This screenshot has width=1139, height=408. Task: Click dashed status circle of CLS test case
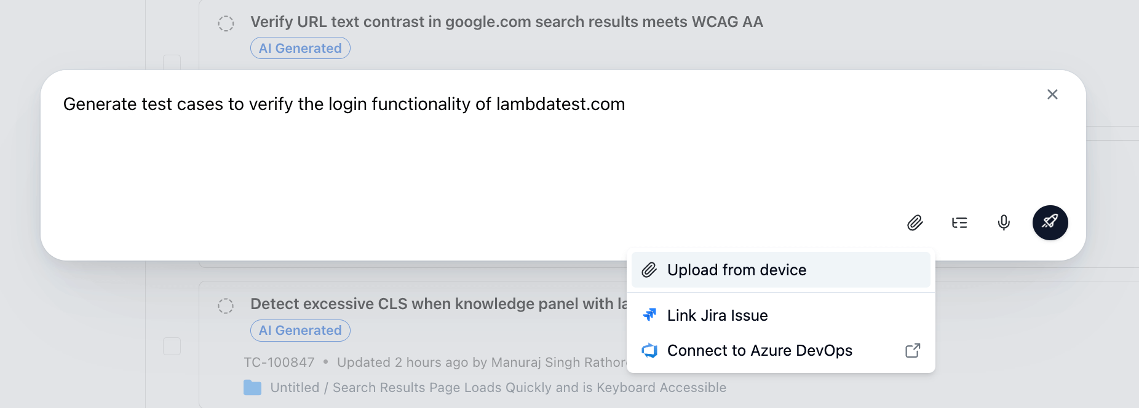(x=226, y=305)
